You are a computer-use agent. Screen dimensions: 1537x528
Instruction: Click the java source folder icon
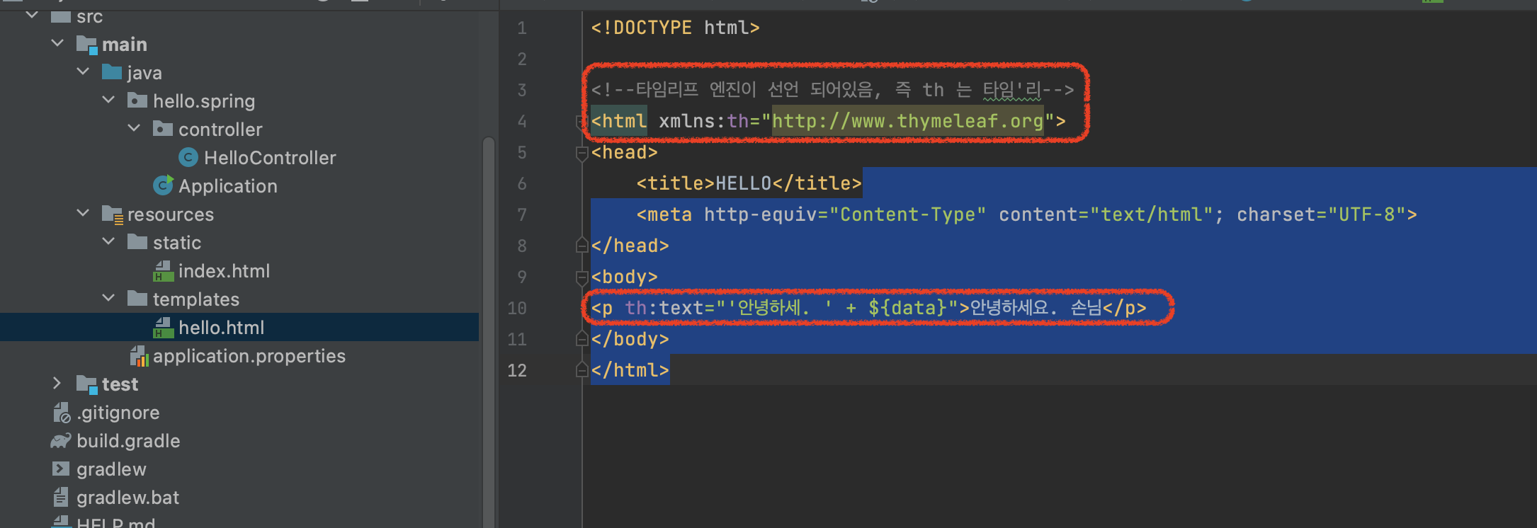click(x=112, y=72)
